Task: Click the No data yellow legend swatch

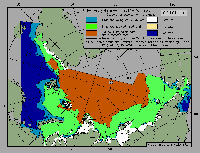Action: click(x=152, y=27)
